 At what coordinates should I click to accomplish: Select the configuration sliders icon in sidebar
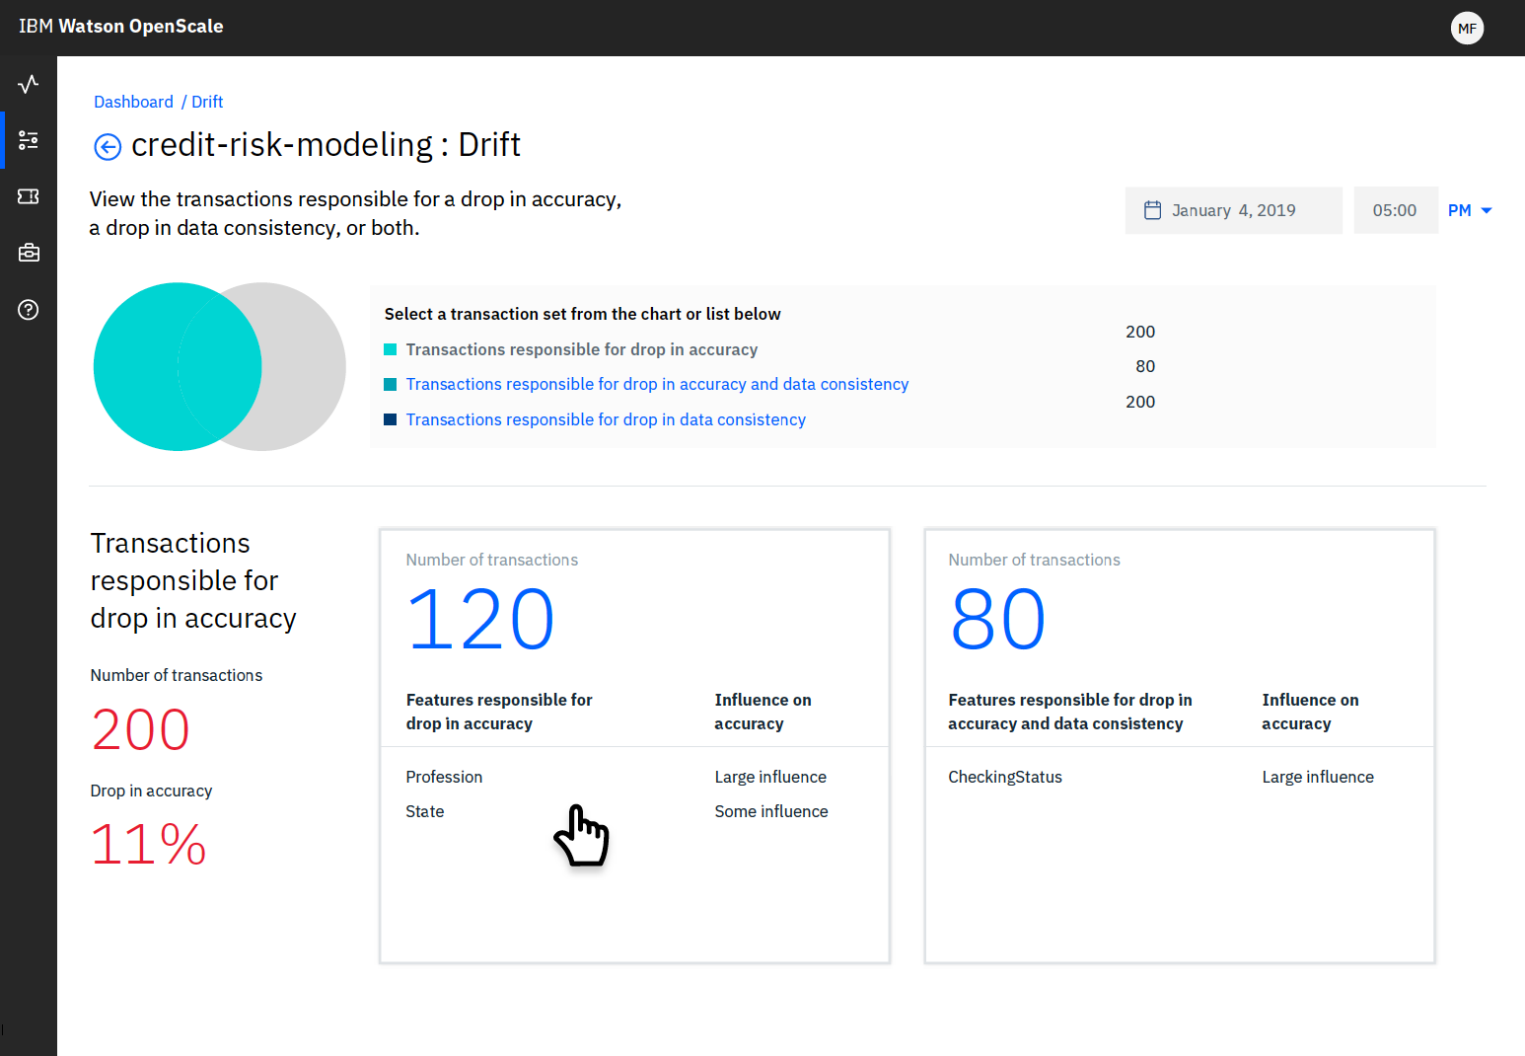click(x=28, y=139)
